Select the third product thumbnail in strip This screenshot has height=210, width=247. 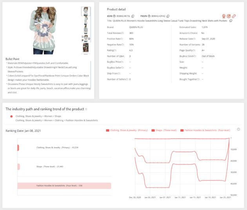86,30
